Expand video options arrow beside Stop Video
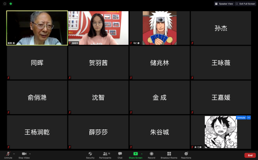The height and width of the screenshot is (160, 258). click(30, 154)
